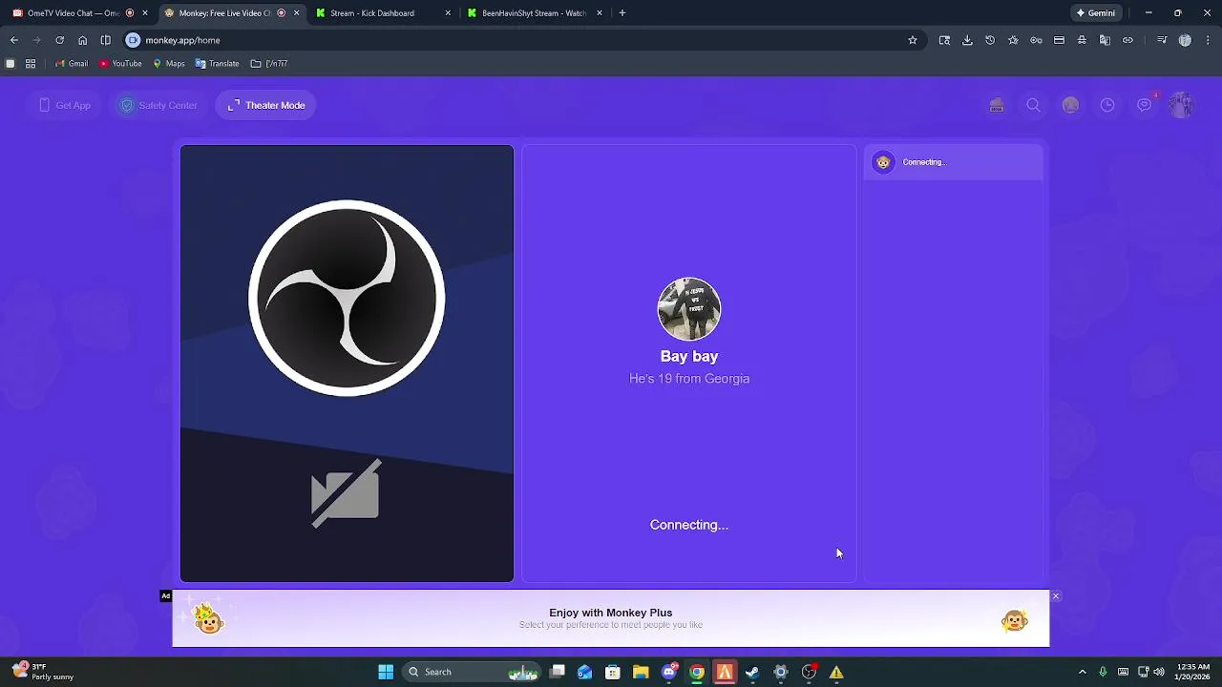This screenshot has width=1222, height=687.
Task: Open the Enjoy with Monkey Plus banner
Action: coord(611,618)
